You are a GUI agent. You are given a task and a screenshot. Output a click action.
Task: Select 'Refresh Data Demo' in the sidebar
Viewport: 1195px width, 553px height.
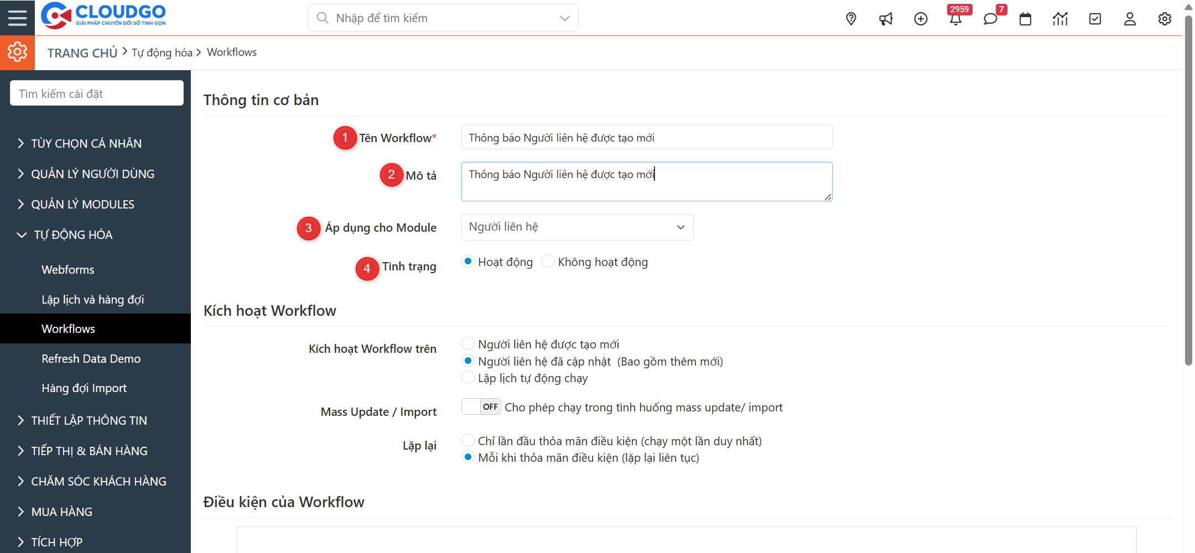tap(91, 358)
